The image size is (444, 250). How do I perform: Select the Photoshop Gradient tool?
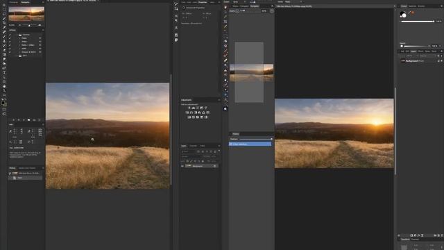coord(4,54)
